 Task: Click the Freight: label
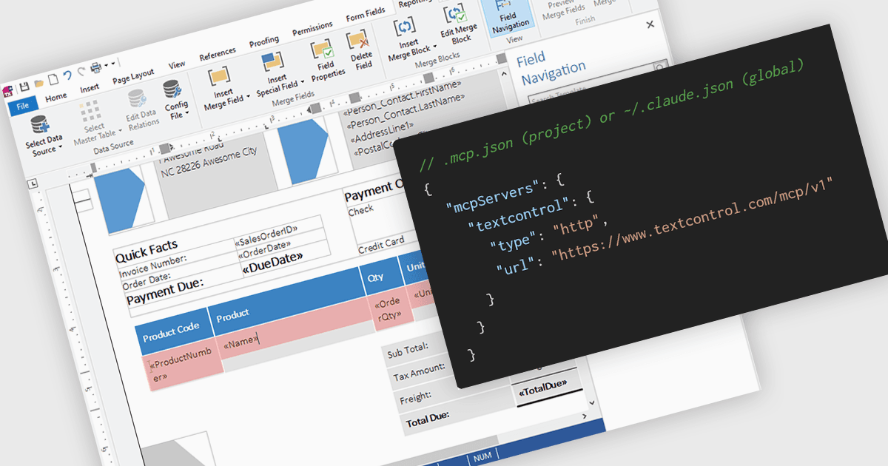415,398
